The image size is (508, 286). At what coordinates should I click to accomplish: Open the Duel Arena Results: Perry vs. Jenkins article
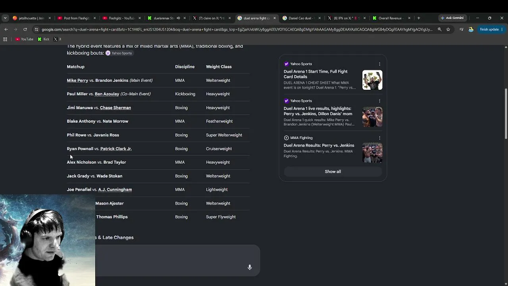[x=319, y=145]
